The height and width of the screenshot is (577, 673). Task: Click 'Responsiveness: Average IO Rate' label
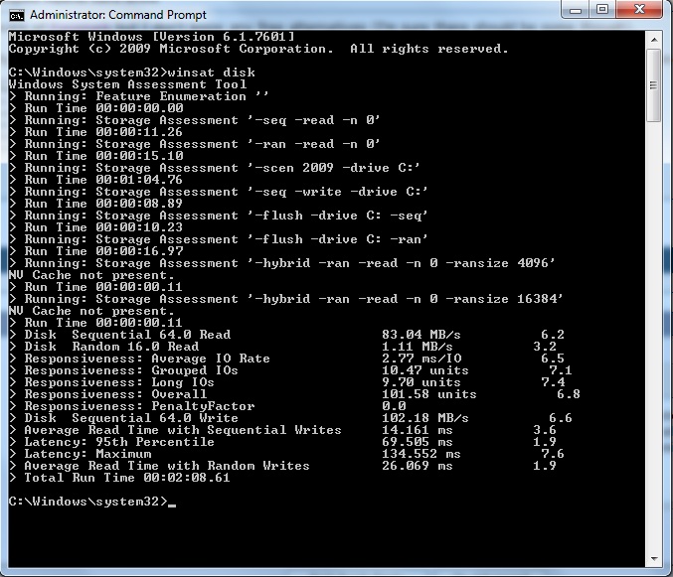147,359
